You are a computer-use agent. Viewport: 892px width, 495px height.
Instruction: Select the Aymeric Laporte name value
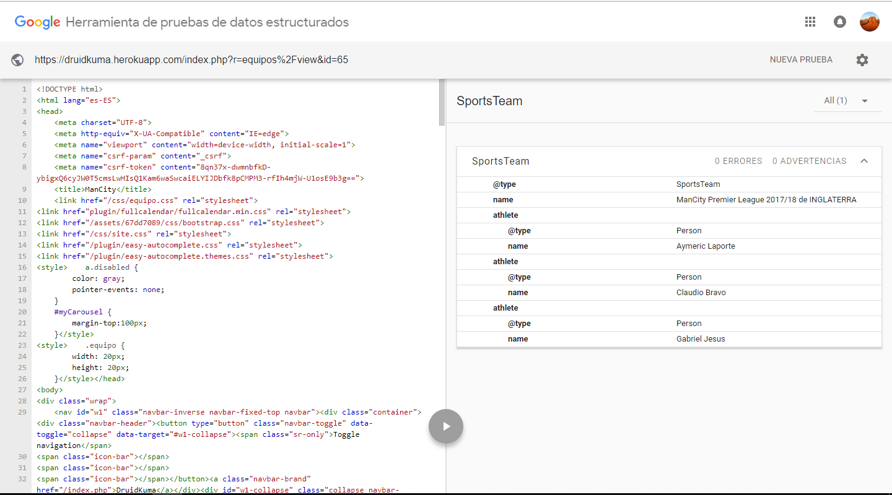tap(706, 246)
